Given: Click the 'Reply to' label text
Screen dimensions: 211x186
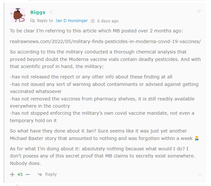Looking at the screenshot, I should [45, 21].
